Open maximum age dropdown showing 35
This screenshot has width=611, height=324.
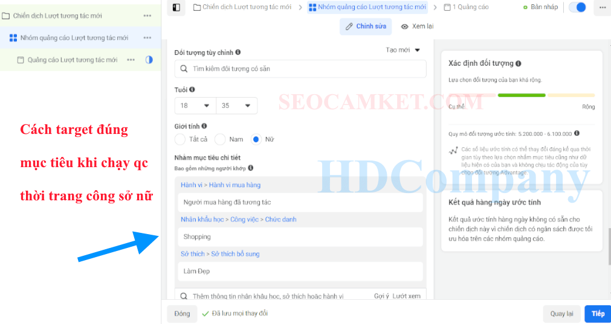[x=236, y=106]
